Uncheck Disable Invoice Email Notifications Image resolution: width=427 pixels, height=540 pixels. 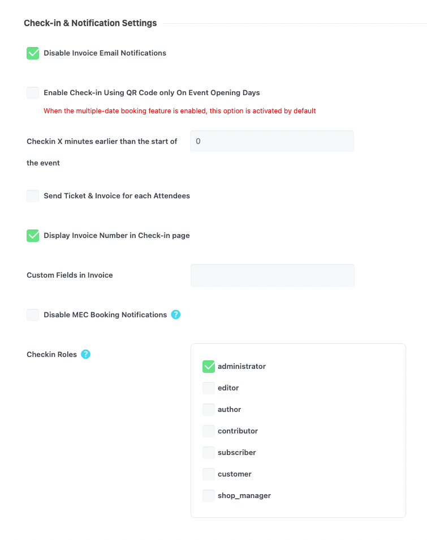coord(32,53)
